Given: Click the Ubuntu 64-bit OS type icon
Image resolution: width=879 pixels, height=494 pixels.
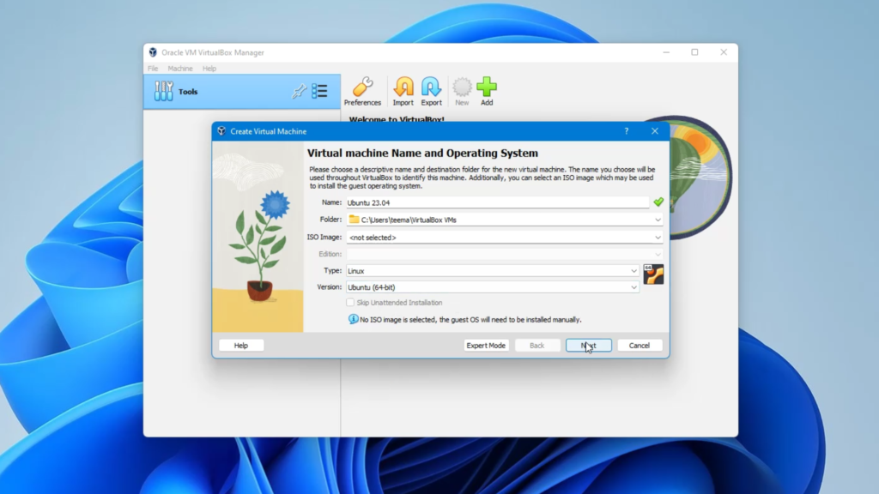Looking at the screenshot, I should tap(653, 274).
